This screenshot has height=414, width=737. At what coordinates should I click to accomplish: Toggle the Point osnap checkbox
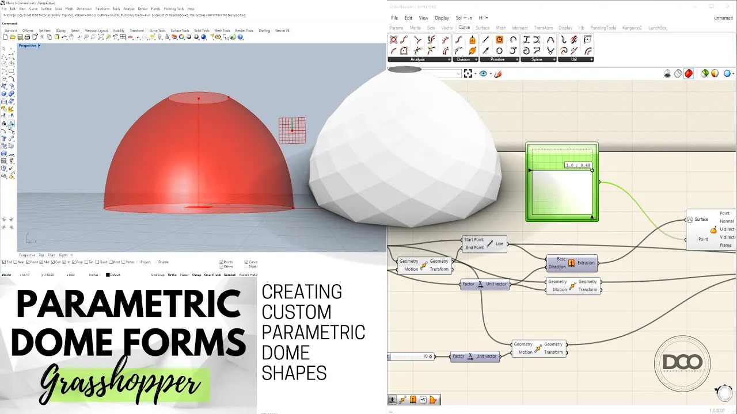[x=28, y=262]
